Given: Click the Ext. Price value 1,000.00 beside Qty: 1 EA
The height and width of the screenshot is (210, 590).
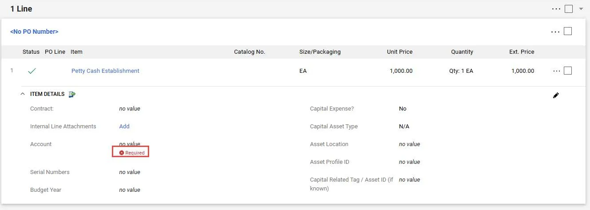Looking at the screenshot, I should click(x=523, y=71).
